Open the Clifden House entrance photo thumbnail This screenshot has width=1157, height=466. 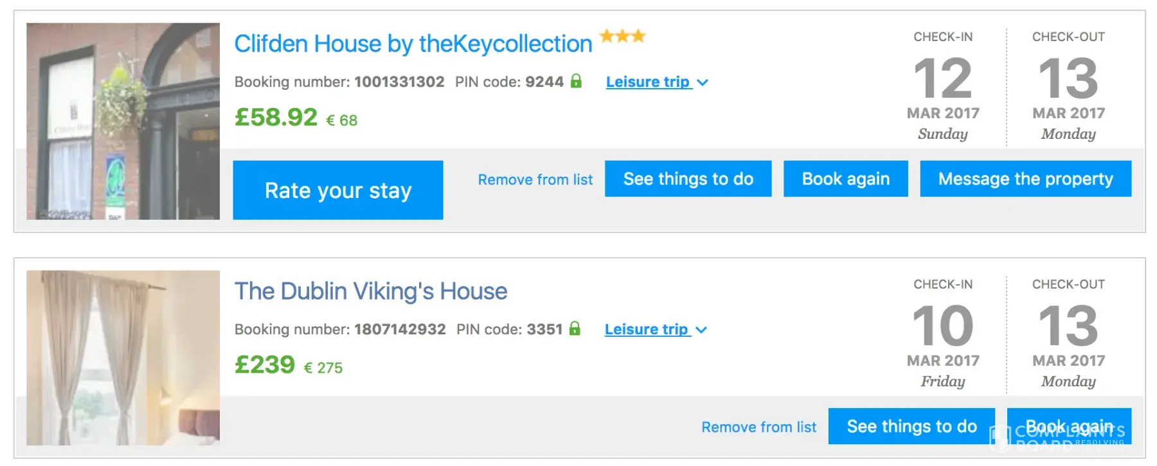pos(123,121)
